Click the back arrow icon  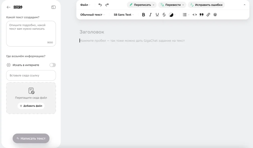9,7
